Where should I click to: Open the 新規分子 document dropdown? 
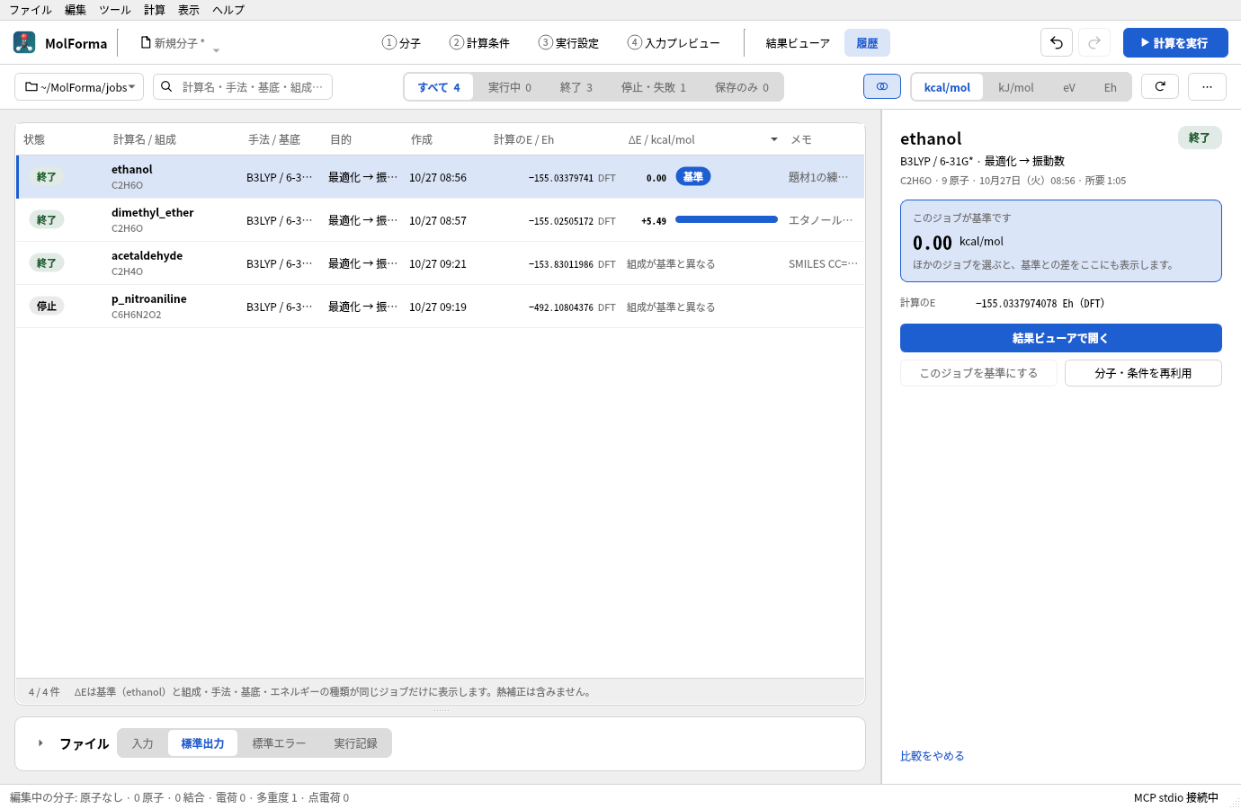(180, 43)
